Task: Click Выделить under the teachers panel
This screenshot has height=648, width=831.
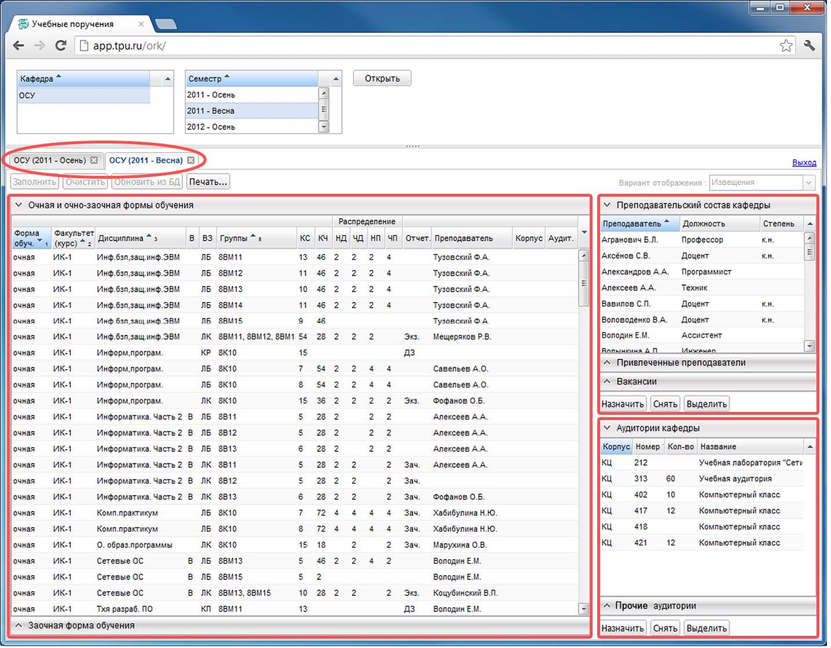Action: tap(706, 404)
